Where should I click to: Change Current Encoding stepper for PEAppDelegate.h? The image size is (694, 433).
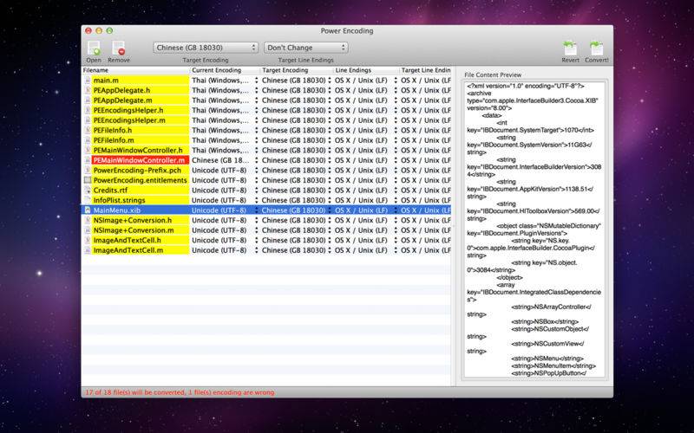(256, 90)
